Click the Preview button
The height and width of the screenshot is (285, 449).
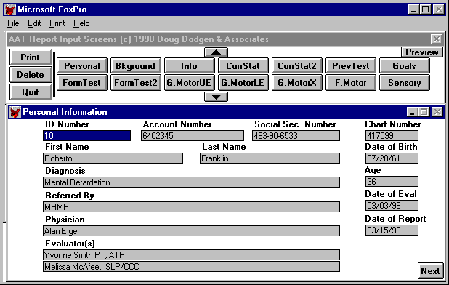422,52
